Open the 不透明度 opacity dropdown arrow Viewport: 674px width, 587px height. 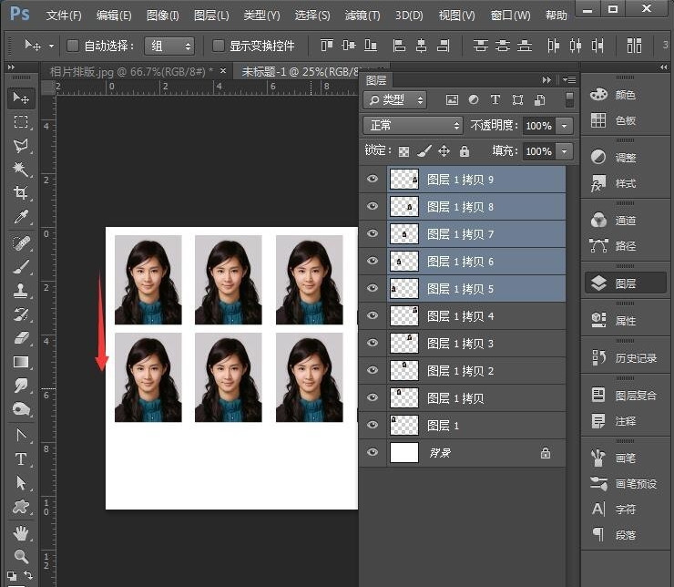pos(566,126)
